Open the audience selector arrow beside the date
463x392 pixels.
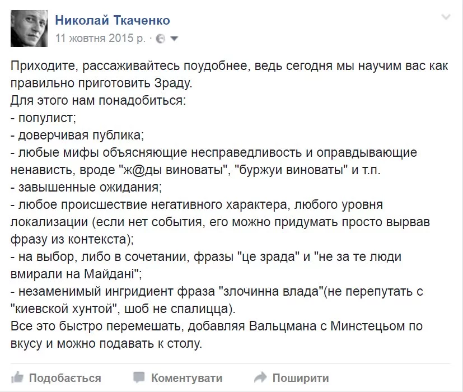(x=174, y=39)
